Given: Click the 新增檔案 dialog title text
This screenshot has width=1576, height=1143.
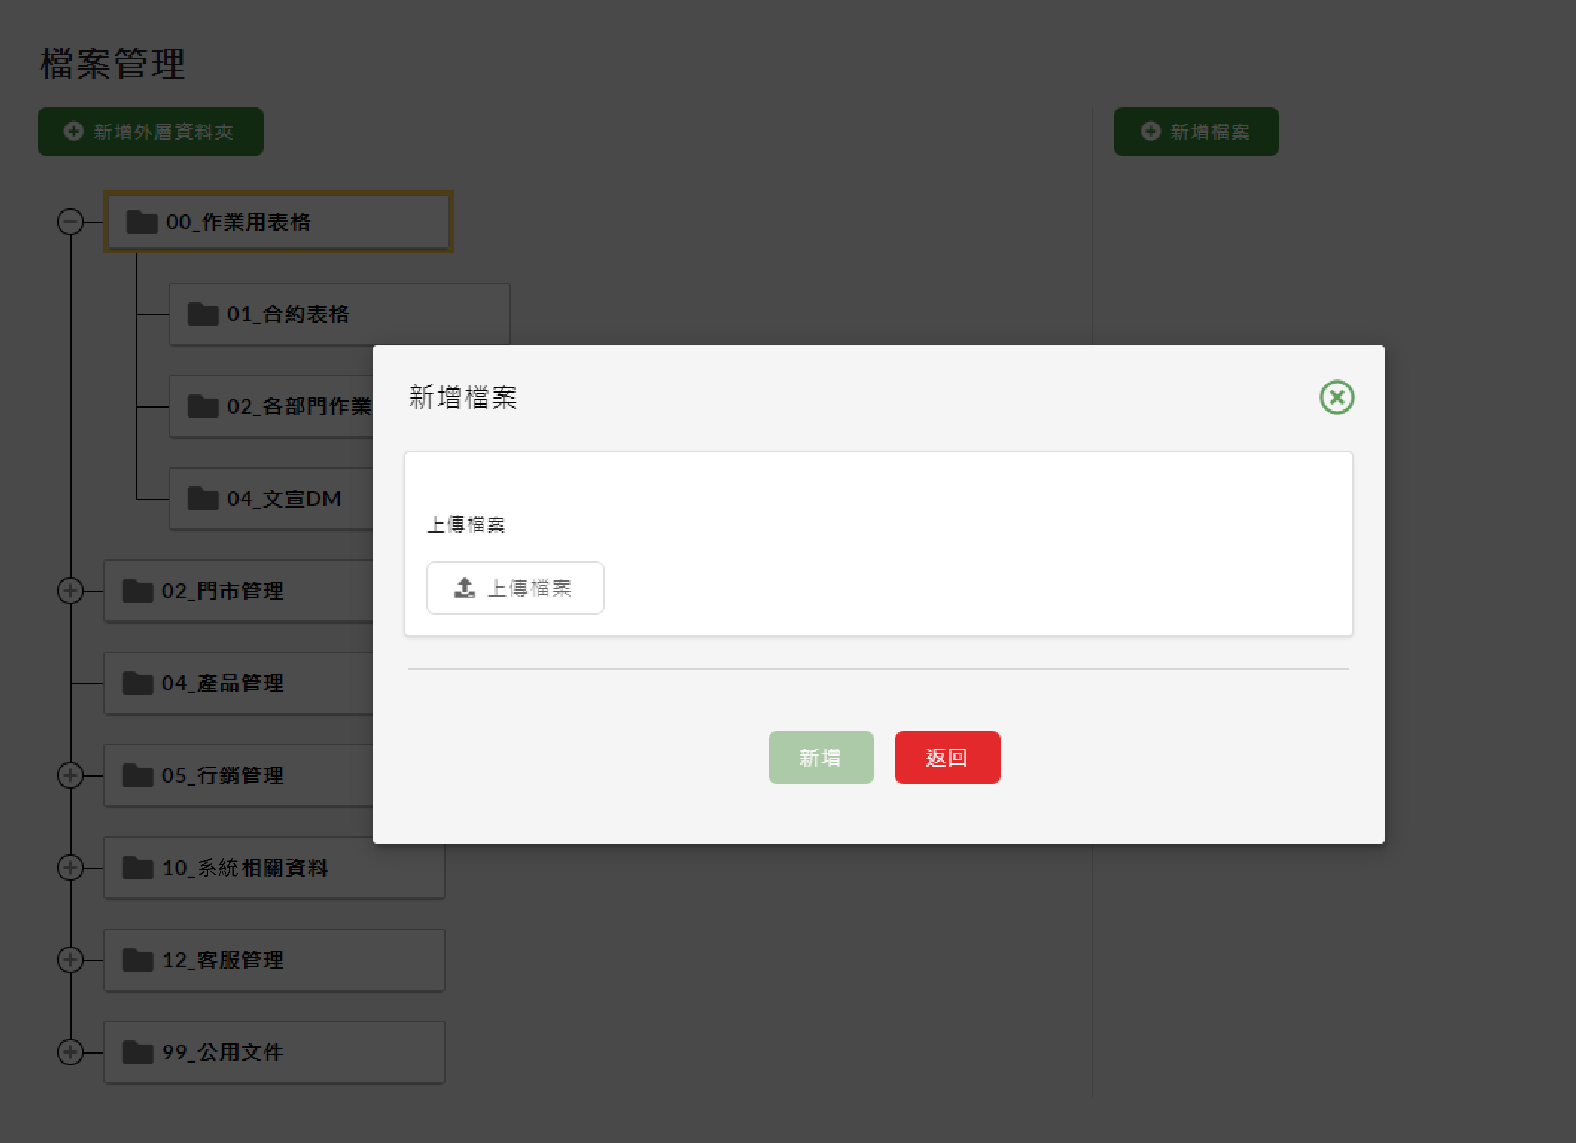Looking at the screenshot, I should click(463, 398).
